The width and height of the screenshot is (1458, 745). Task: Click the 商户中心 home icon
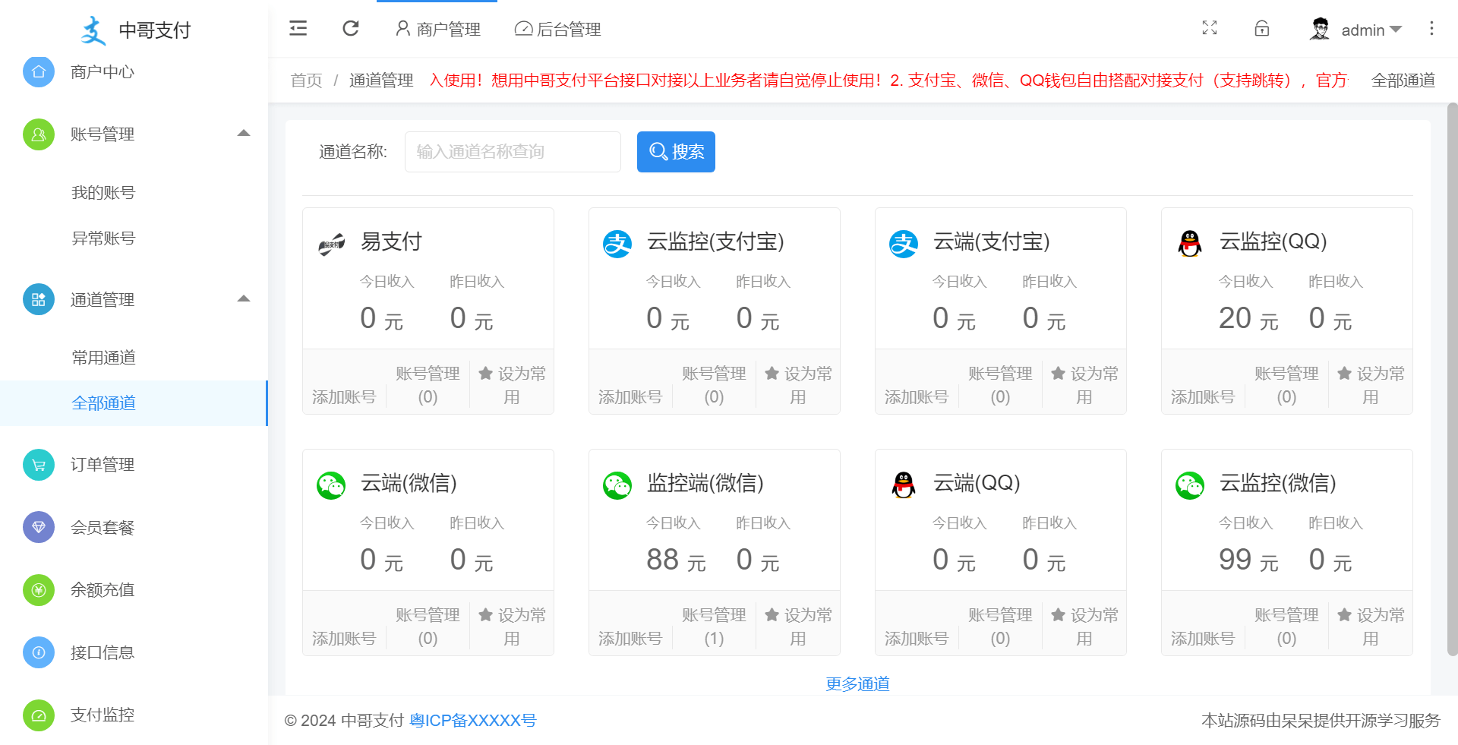pyautogui.click(x=39, y=72)
